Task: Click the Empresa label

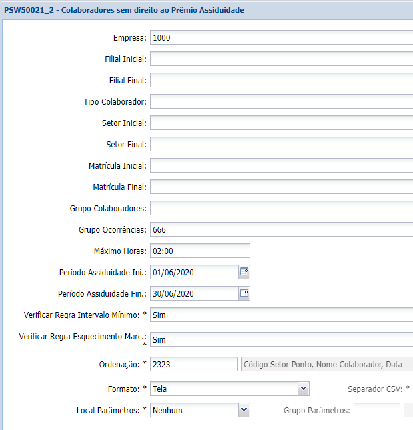Action: [130, 38]
